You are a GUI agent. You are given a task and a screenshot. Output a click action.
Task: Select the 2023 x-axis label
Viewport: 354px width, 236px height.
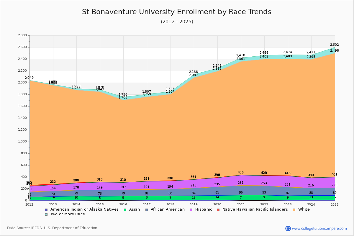coord(288,204)
